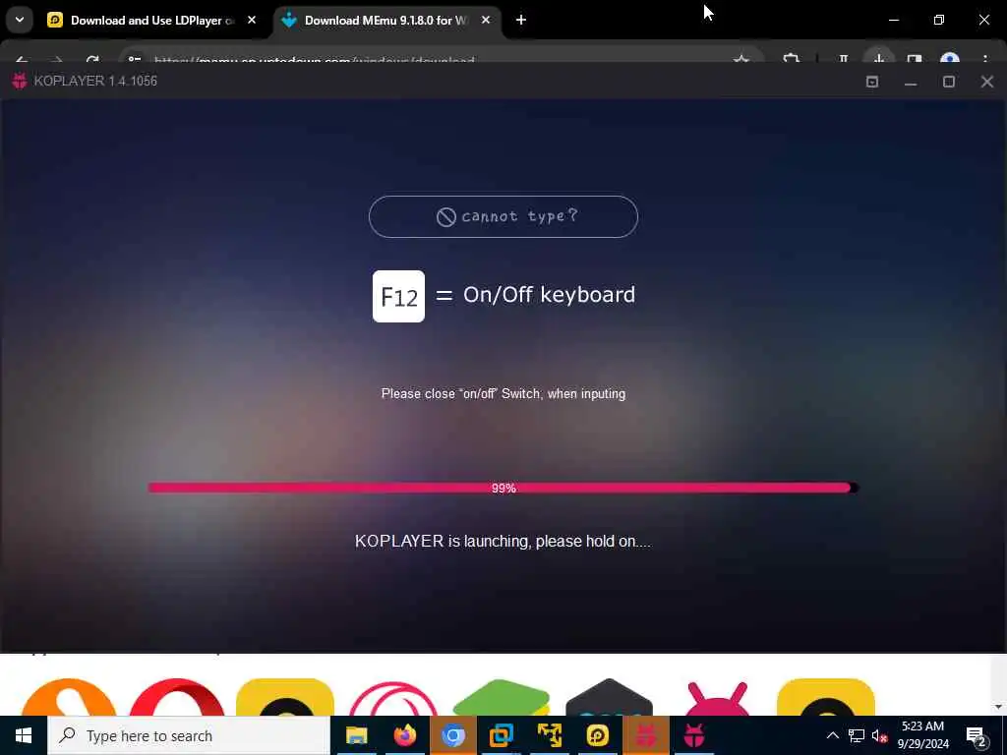Image resolution: width=1007 pixels, height=755 pixels.
Task: Open the Windows Start menu
Action: click(x=24, y=735)
